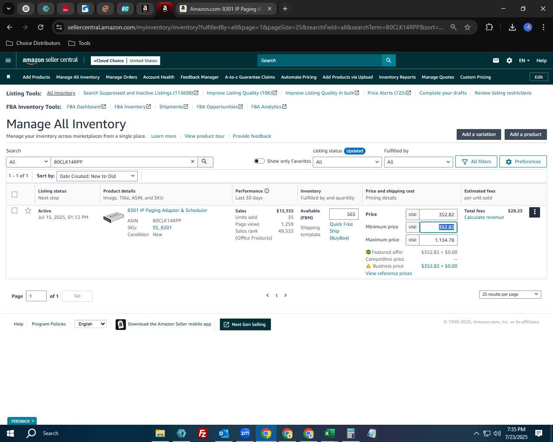The width and height of the screenshot is (553, 442).
Task: Click the page number input field
Action: tap(36, 296)
